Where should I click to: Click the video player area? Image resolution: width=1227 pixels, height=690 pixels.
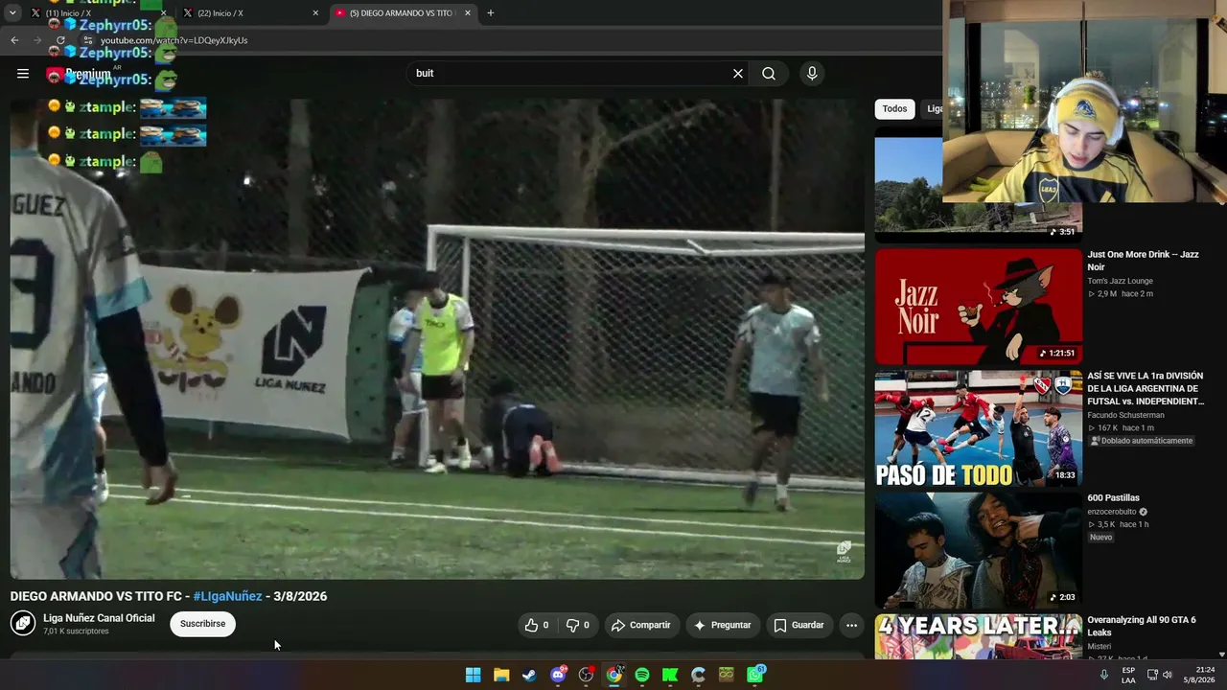pos(437,338)
